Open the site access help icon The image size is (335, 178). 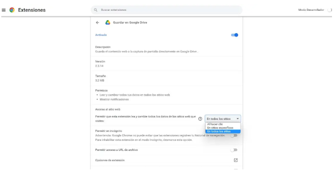(200, 119)
